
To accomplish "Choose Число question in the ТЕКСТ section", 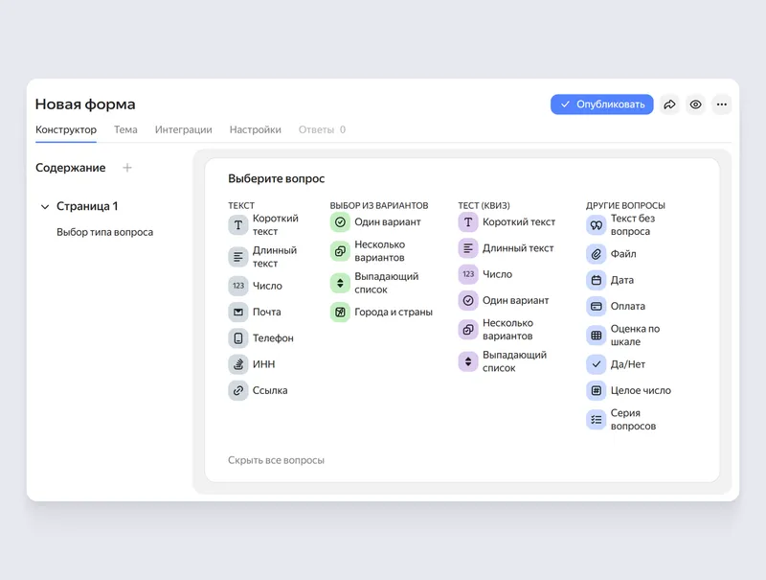I will (x=256, y=286).
